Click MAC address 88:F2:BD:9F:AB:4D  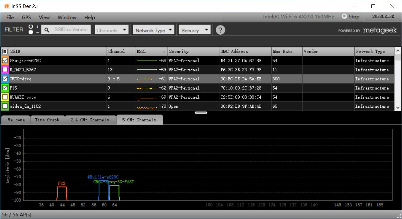pyautogui.click(x=241, y=106)
